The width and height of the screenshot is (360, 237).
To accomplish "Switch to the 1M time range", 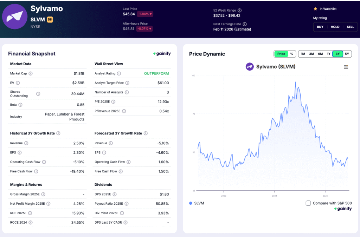I will (x=303, y=54).
